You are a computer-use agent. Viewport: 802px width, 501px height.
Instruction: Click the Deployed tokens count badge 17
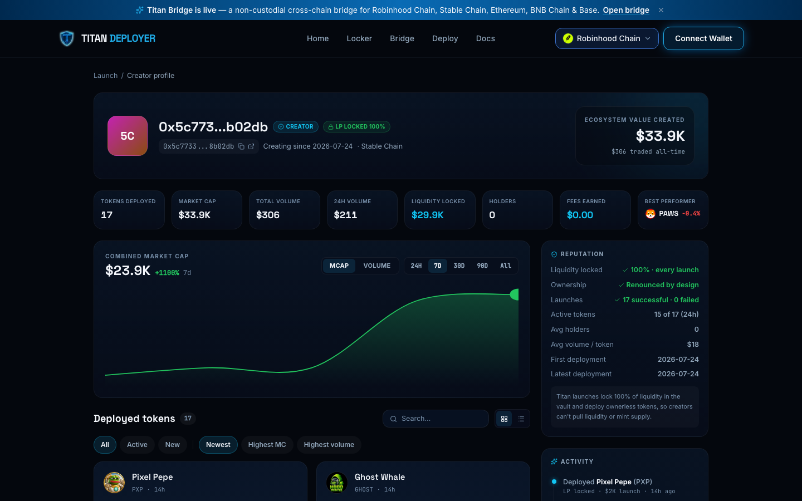(x=188, y=419)
